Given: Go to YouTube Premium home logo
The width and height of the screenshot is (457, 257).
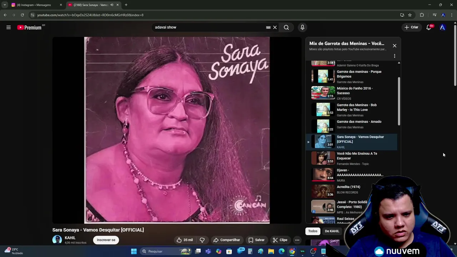Looking at the screenshot, I should 29,27.
